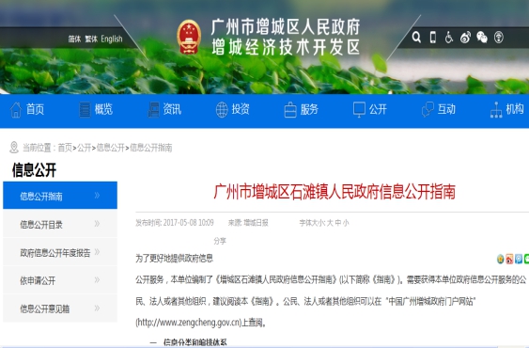Click the org chart icon beside 机构
529x348 pixels.
[x=496, y=110]
